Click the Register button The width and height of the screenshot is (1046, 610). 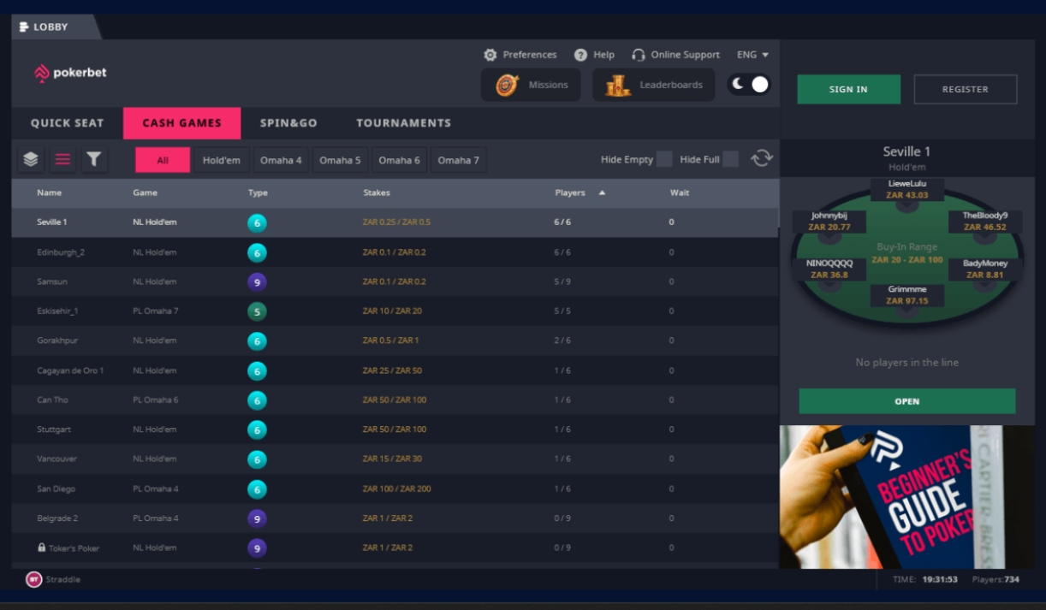point(965,89)
